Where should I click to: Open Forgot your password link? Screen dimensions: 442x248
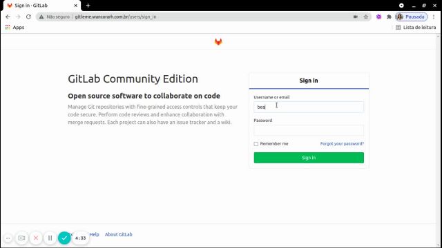click(342, 144)
